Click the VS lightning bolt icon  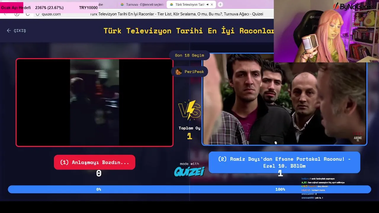(x=190, y=110)
